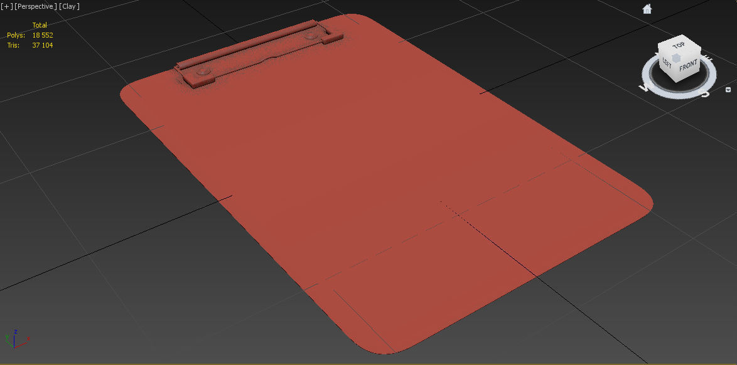Click the ViewCube home icon

coord(647,8)
